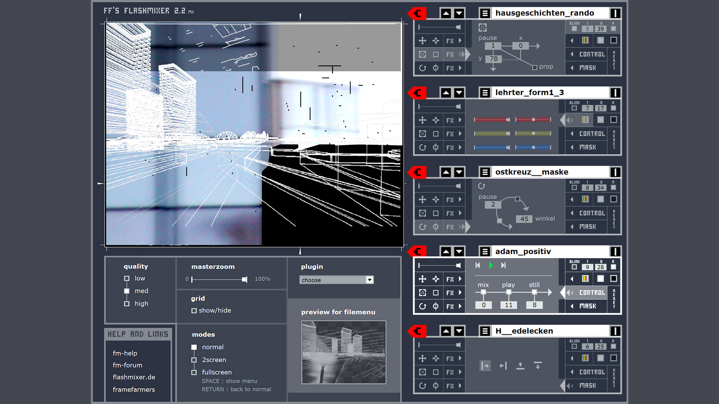
Task: Select the high quality radio button
Action: point(127,304)
